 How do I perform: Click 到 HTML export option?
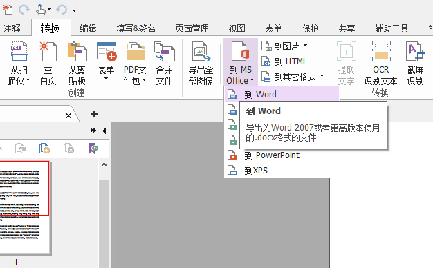click(284, 61)
